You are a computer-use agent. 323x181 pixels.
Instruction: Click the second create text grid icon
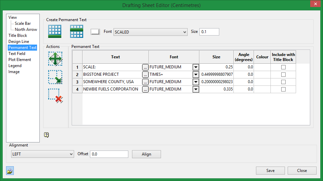click(76, 32)
